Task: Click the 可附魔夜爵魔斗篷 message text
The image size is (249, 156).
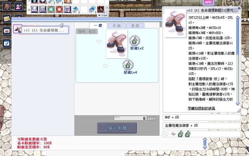Action: tap(32, 139)
